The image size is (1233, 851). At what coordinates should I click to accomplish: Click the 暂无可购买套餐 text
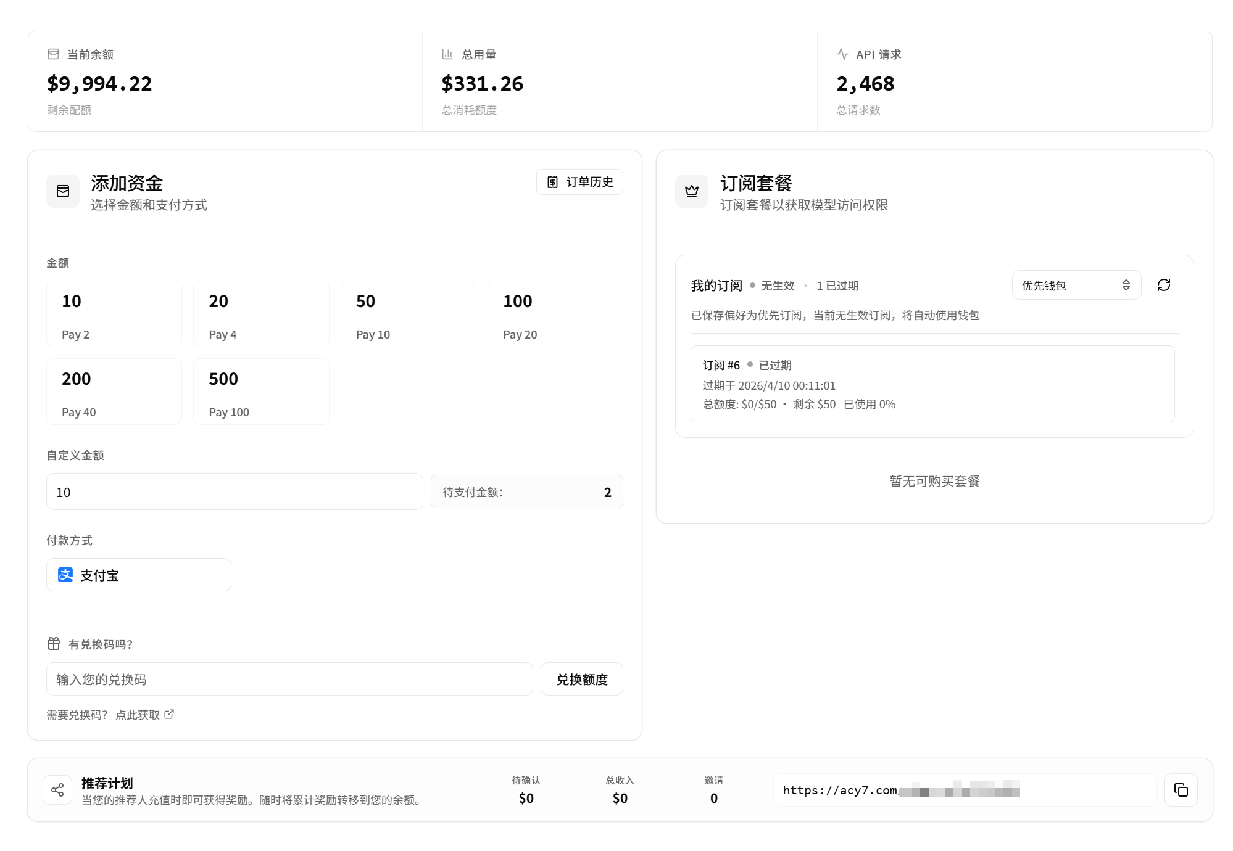coord(934,481)
